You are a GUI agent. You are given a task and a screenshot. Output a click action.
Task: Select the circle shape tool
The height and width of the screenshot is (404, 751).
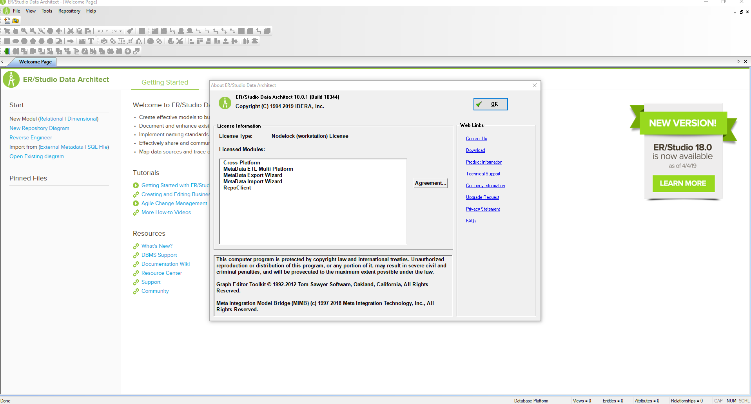click(x=24, y=41)
